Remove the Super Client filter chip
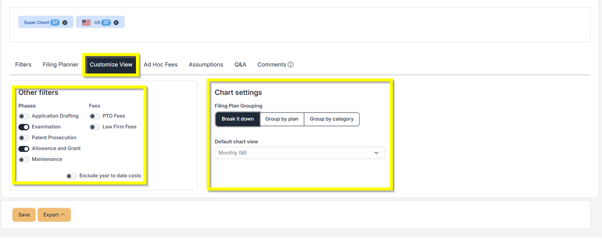Screen dimensions: 602x244 click(x=65, y=22)
